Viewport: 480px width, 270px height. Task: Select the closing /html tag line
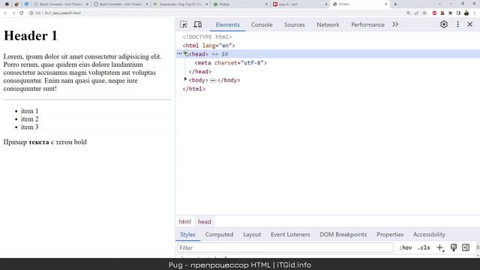(x=194, y=88)
